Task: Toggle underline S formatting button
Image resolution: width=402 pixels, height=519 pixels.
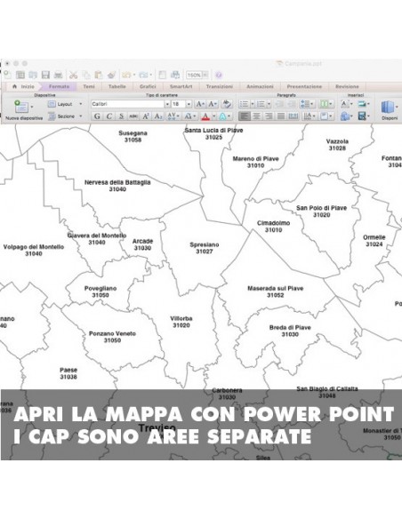Action: (x=121, y=116)
